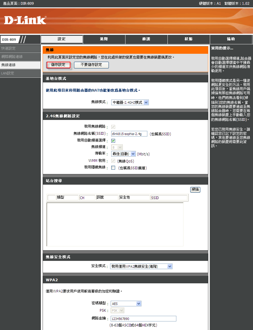Click the SSID name input field
This screenshot has width=253, height=330.
pos(129,134)
